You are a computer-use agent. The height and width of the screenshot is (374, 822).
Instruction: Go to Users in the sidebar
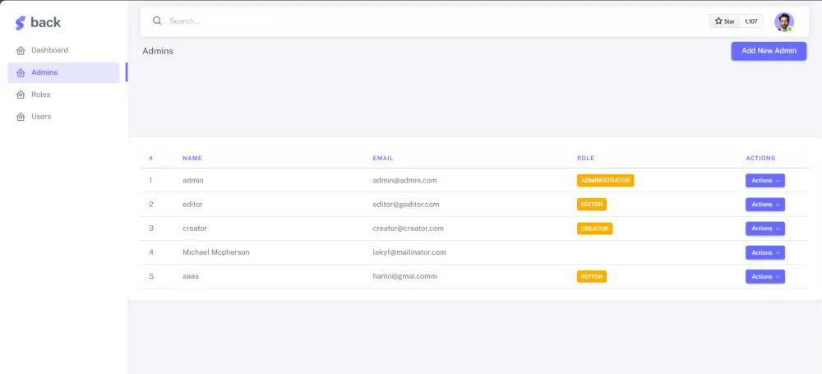tap(64, 117)
